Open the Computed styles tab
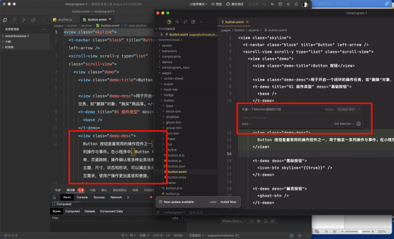Screen dimensions: 394x239 tap(72, 211)
